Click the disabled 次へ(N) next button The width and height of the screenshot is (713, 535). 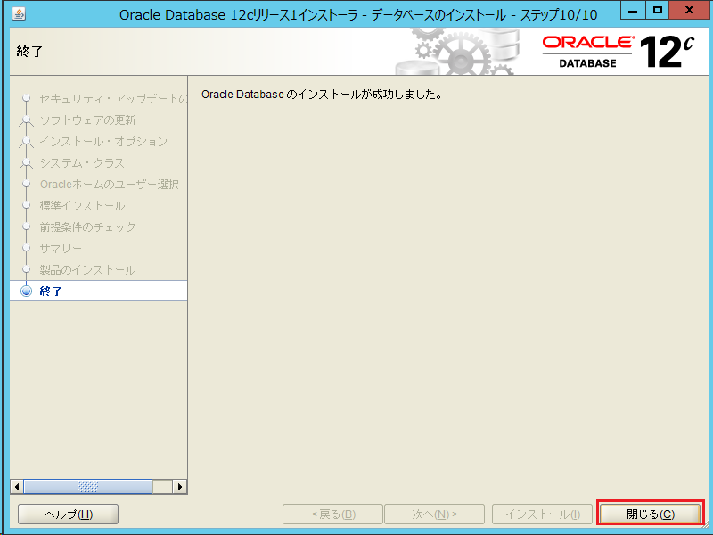[x=434, y=514]
